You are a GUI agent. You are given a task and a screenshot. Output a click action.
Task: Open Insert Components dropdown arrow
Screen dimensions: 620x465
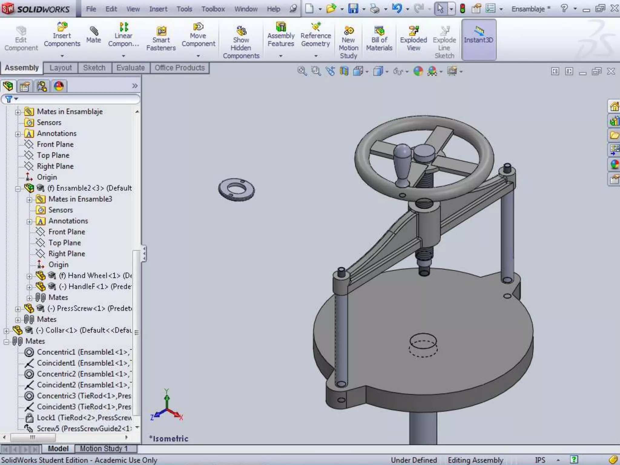(x=62, y=56)
